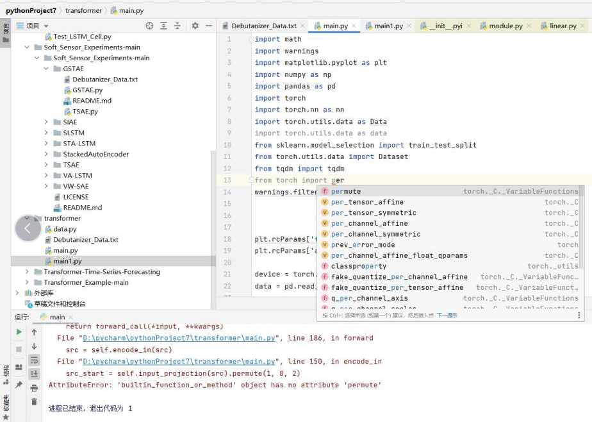
Task: Open data.py in the project tree
Action: (64, 229)
